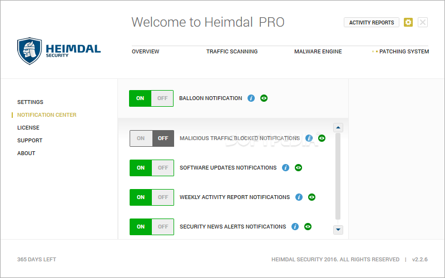The width and height of the screenshot is (445, 278).
Task: Show info for Software Updates Notifications
Action: coord(285,168)
